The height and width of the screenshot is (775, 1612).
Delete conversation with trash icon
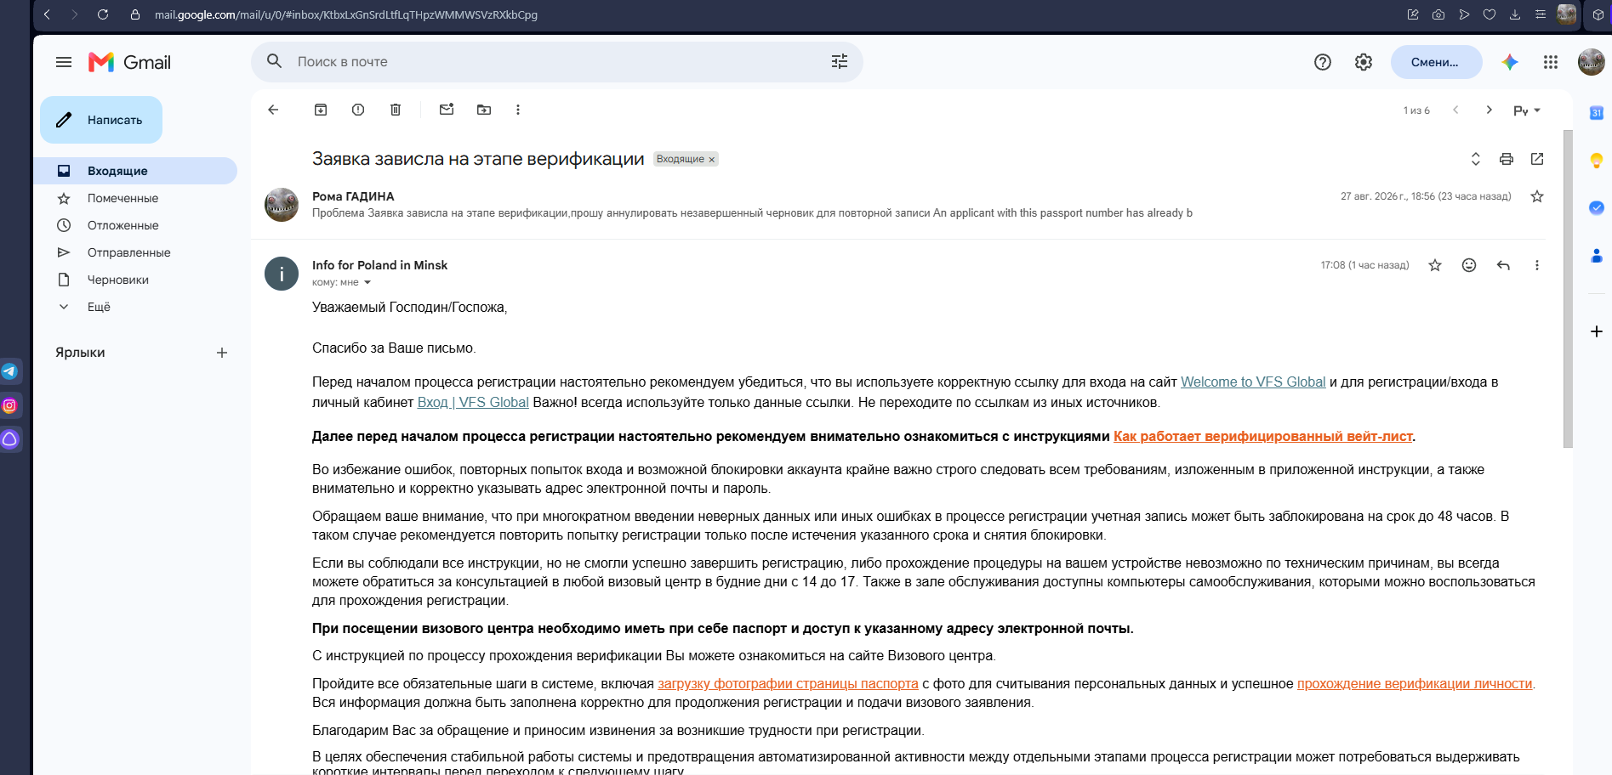pos(396,110)
